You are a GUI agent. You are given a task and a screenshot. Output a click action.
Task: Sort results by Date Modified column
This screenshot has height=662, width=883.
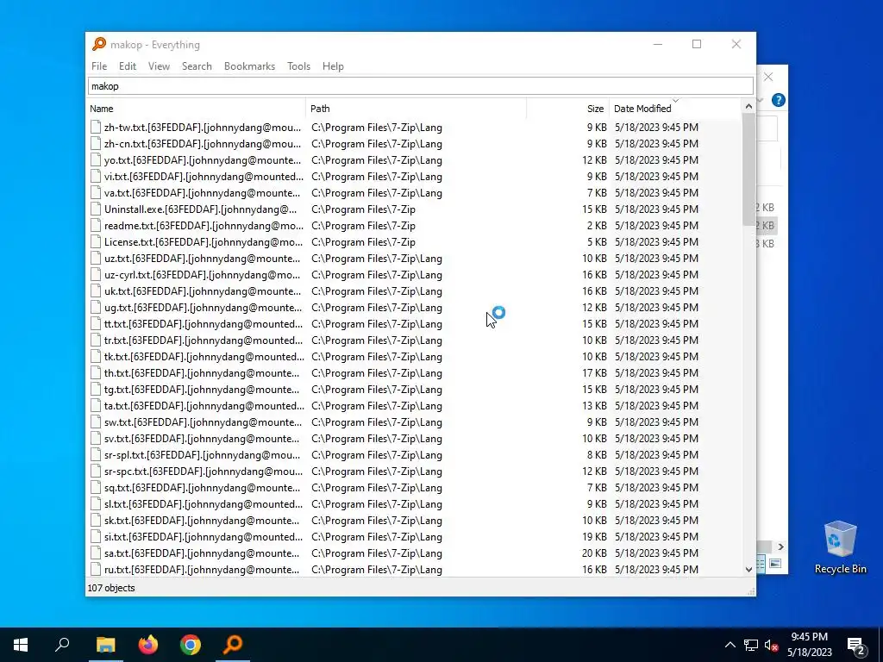(675, 109)
